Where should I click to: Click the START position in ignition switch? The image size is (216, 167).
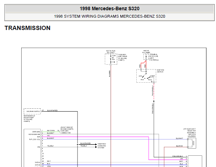click(x=153, y=76)
